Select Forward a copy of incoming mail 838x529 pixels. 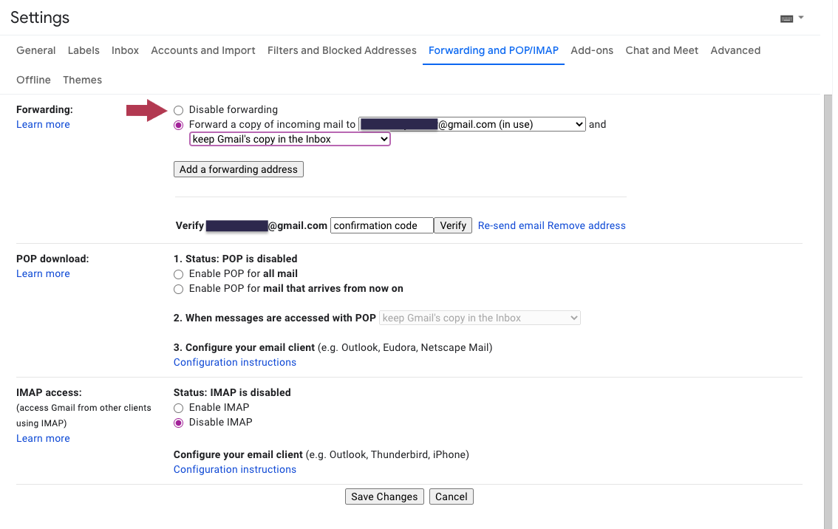[178, 124]
